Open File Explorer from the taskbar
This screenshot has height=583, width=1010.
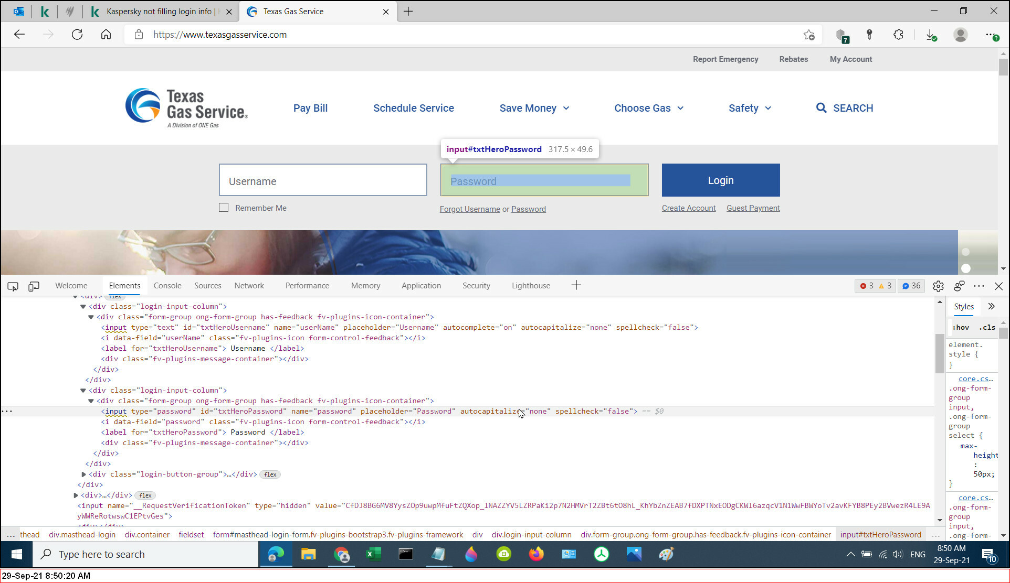click(308, 554)
